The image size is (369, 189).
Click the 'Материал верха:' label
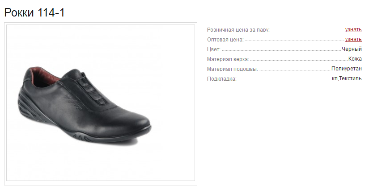[x=228, y=59]
